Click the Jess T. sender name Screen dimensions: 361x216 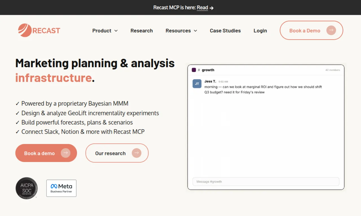(210, 82)
